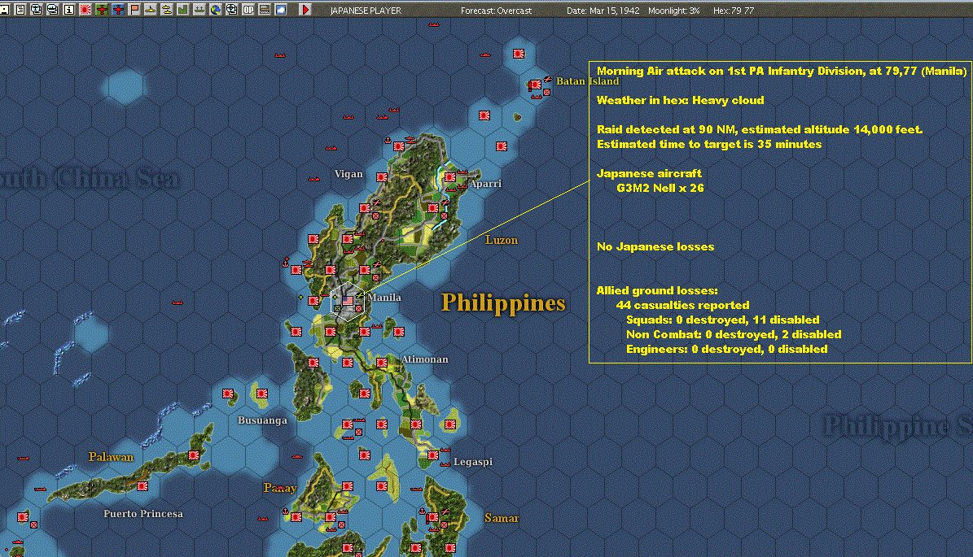Click the Hex: 79 77 status text
The width and height of the screenshot is (973, 557).
734,11
